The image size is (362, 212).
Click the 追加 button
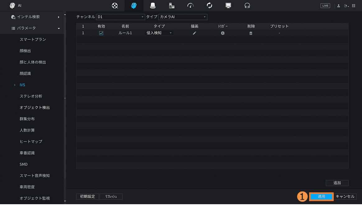click(x=337, y=183)
